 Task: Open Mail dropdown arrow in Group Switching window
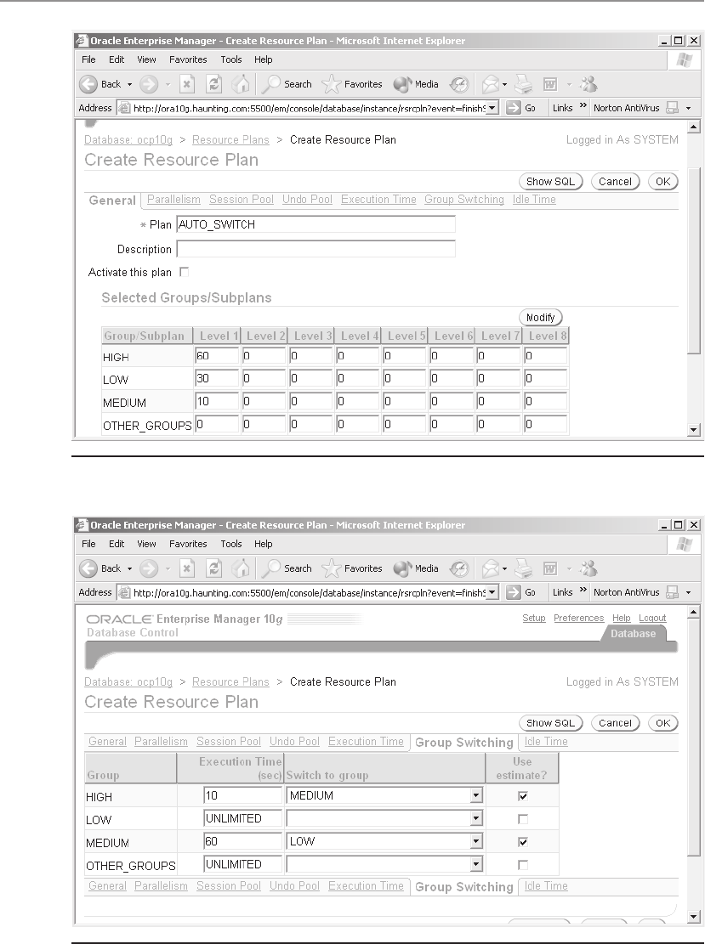tap(504, 569)
